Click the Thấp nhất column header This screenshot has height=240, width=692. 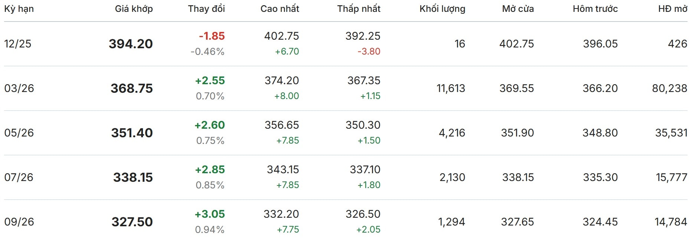click(x=359, y=9)
